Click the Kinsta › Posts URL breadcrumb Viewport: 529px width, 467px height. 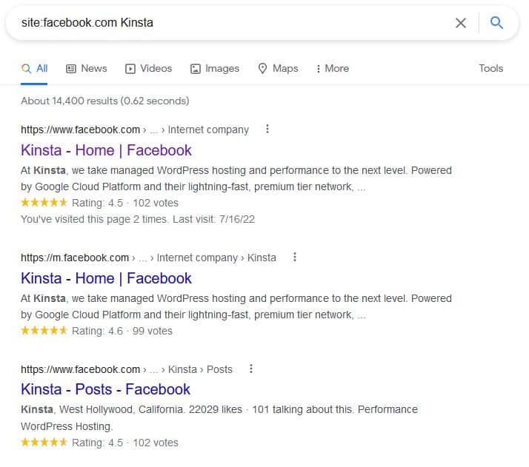200,369
